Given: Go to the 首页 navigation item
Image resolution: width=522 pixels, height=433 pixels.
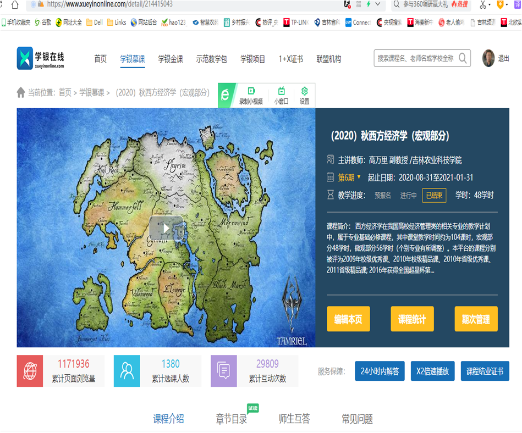Looking at the screenshot, I should [x=101, y=59].
